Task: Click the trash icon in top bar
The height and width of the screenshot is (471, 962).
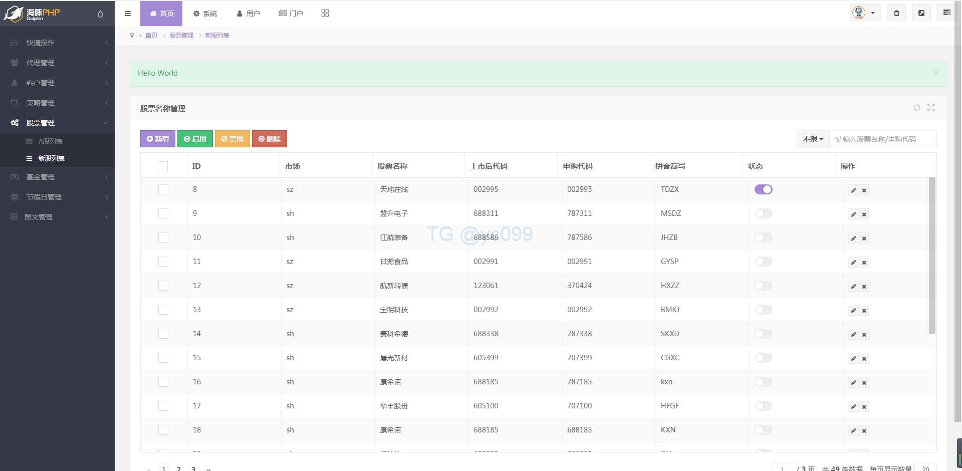Action: tap(896, 13)
